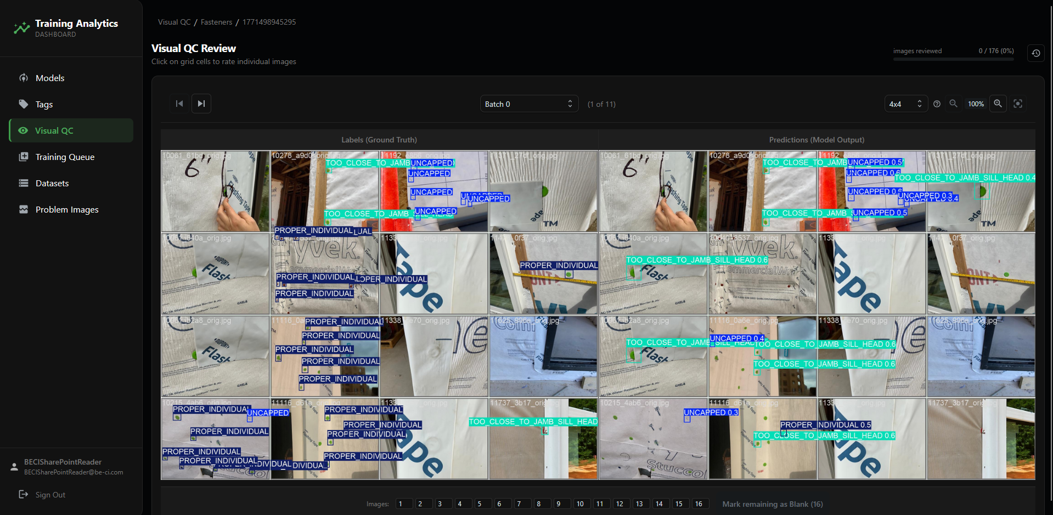Screen dimensions: 1053x515
Task: Click the Visual QC breadcrumb link
Action: point(174,22)
